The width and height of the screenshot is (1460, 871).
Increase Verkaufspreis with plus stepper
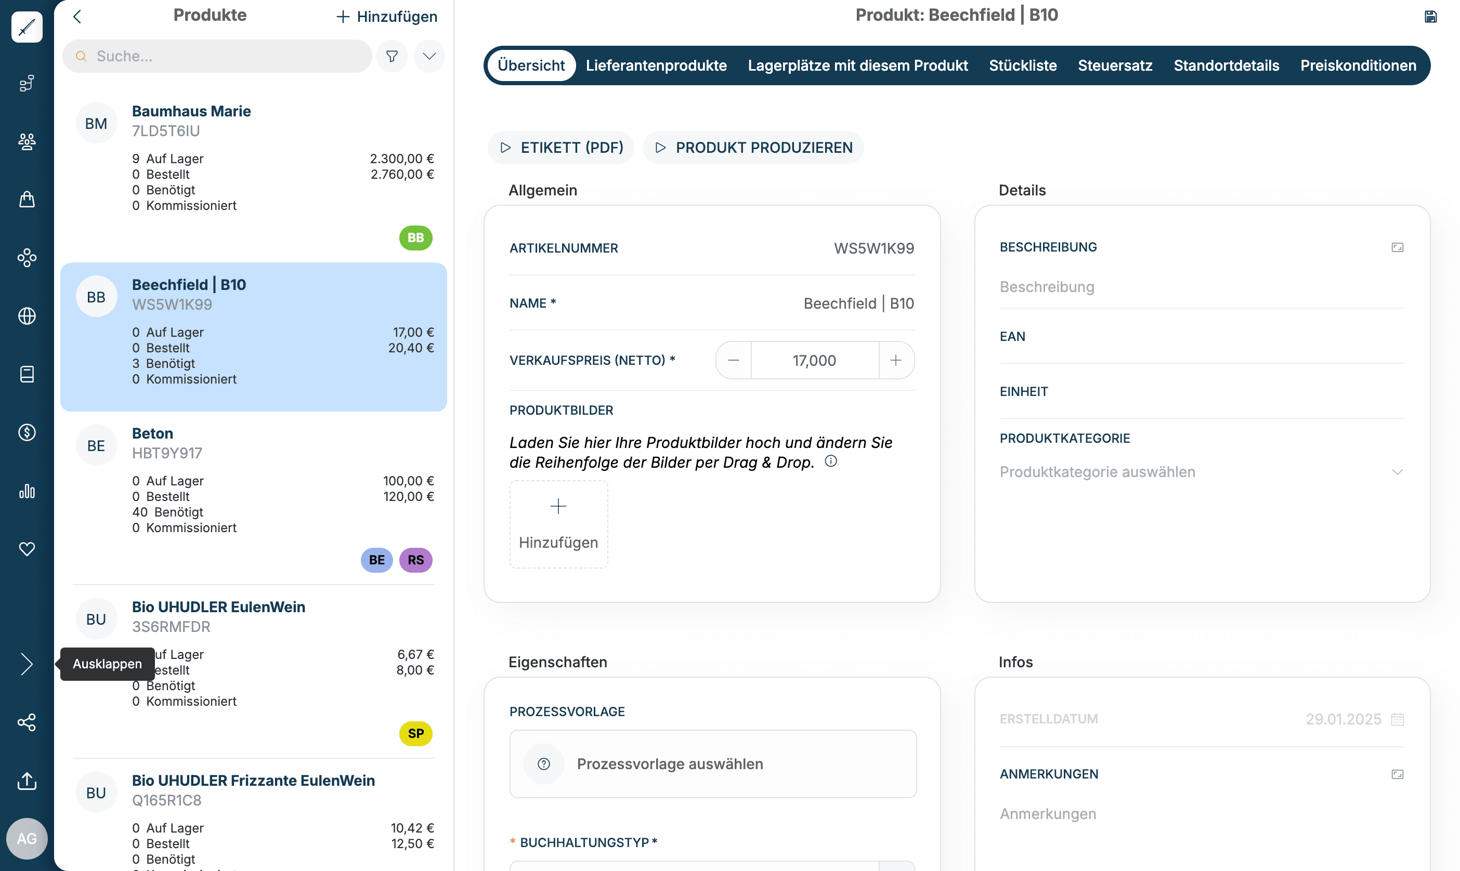coord(895,360)
